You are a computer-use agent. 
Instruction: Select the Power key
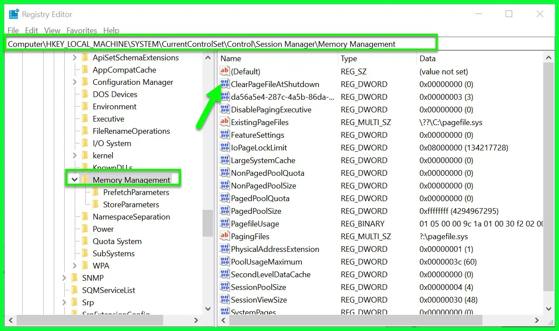103,229
